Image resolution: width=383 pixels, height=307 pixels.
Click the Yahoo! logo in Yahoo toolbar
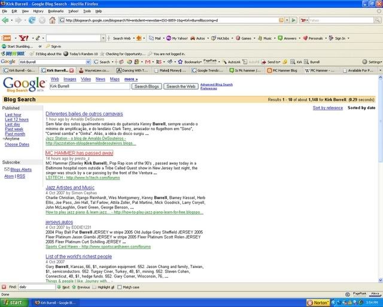click(24, 38)
